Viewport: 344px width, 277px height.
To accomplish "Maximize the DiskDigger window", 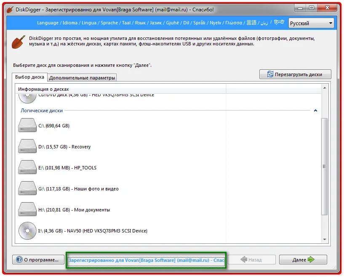I will tap(312, 8).
